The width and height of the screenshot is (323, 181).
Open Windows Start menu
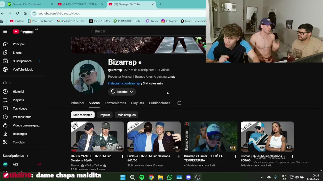(x=123, y=177)
